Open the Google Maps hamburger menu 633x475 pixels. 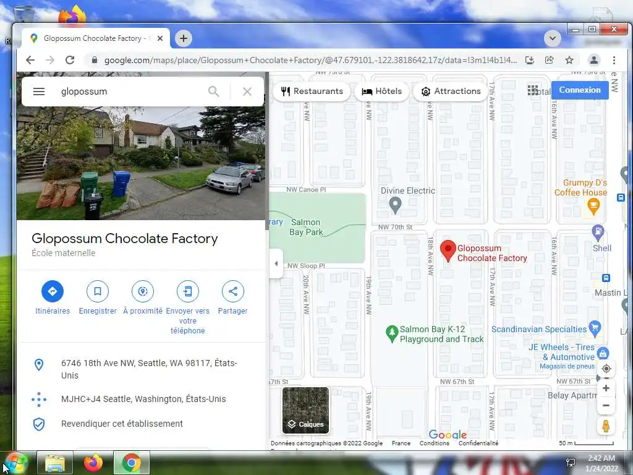[39, 92]
